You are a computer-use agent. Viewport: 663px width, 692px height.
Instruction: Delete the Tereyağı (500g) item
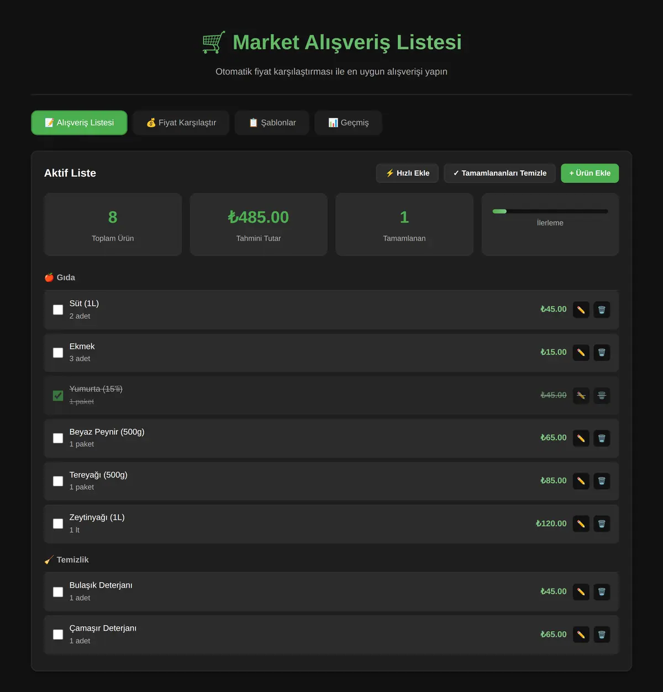602,481
